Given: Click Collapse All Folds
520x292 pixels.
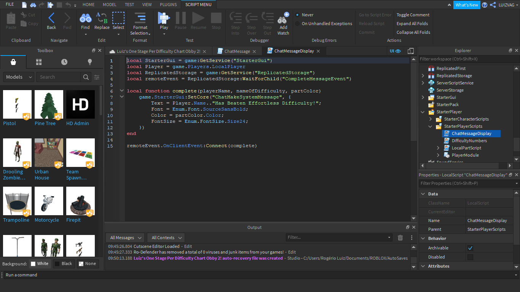Looking at the screenshot, I should [x=413, y=32].
